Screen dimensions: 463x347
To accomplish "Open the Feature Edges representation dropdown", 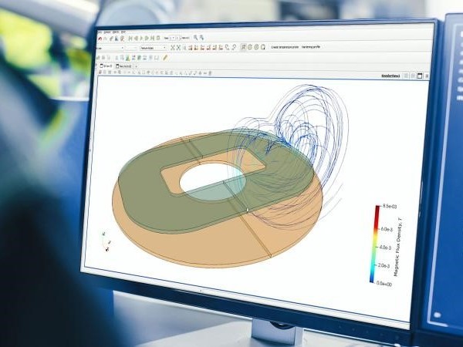I will click(x=153, y=48).
